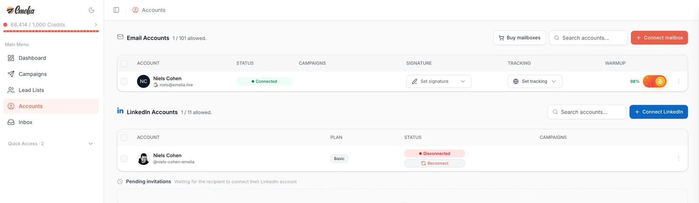This screenshot has width=699, height=203.
Task: Focus email accounts search field
Action: pos(588,38)
